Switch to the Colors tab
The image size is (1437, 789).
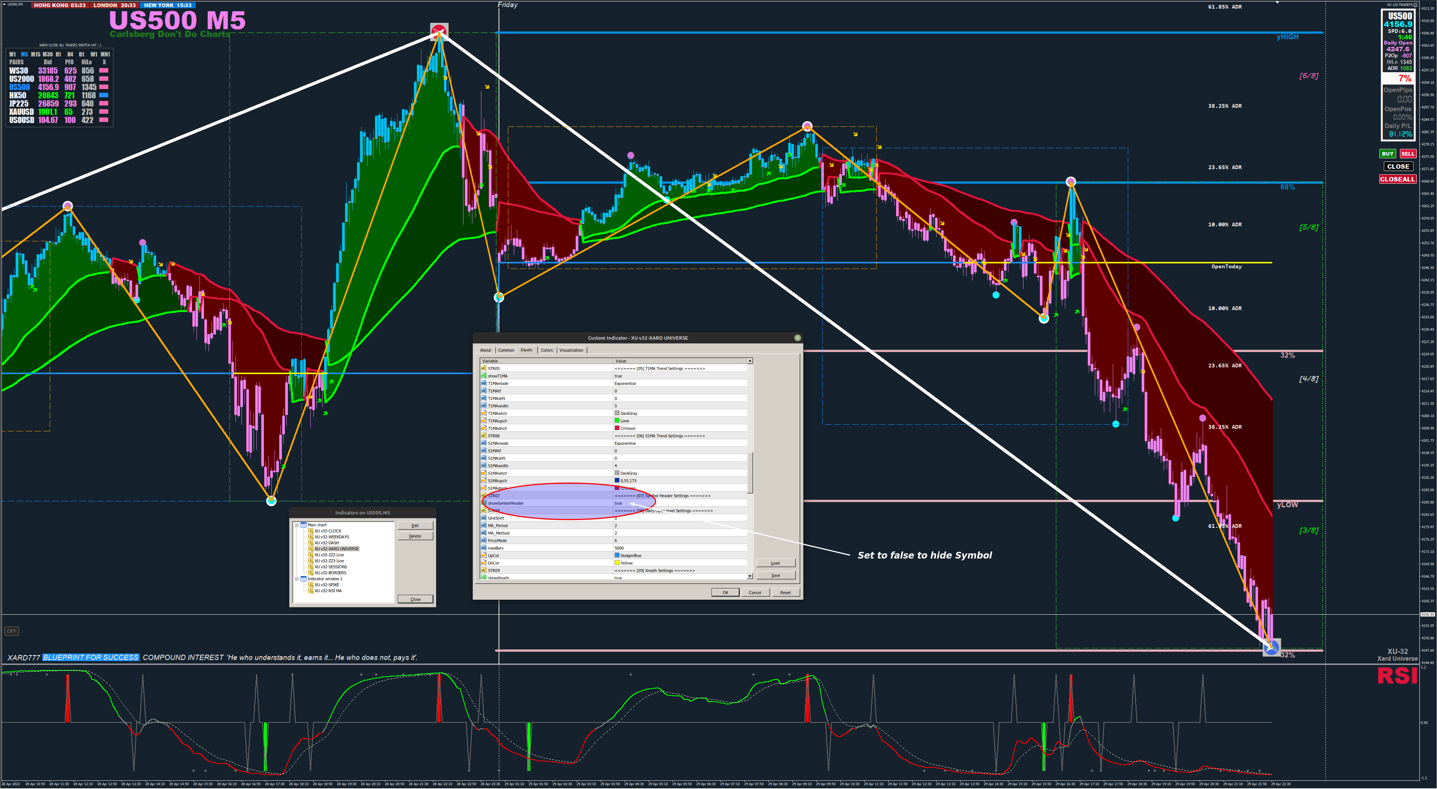coord(547,351)
